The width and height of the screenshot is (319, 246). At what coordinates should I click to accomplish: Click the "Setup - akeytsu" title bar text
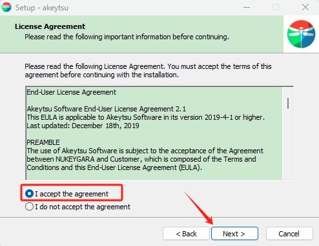(42, 8)
